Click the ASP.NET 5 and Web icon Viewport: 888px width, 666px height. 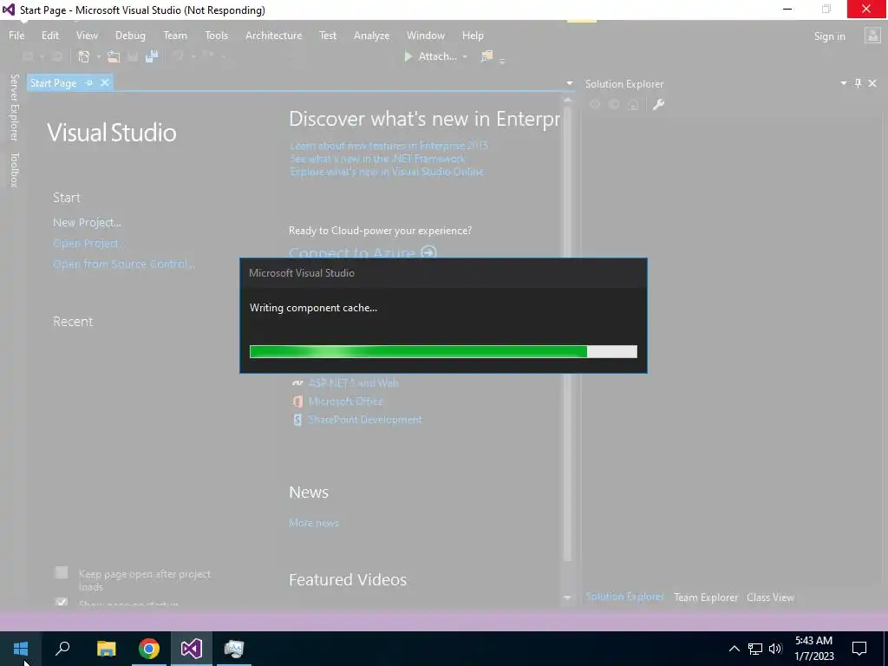coord(297,382)
